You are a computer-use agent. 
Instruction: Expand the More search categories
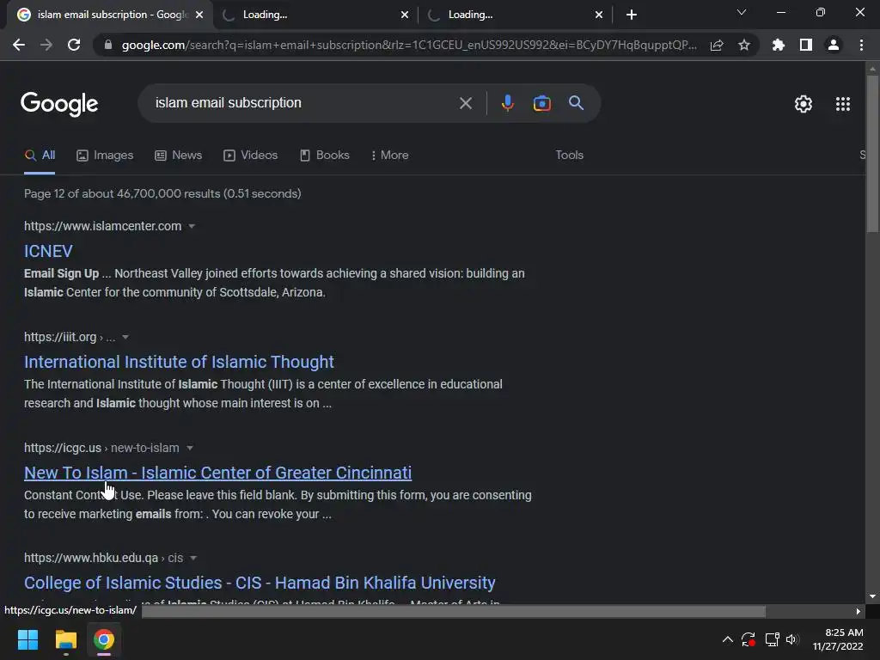(x=389, y=155)
